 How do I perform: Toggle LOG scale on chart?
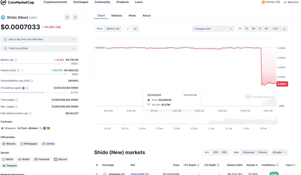275,29
